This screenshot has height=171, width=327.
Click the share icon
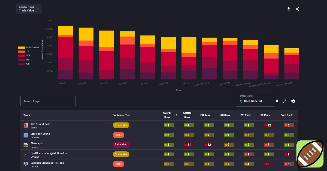click(298, 9)
